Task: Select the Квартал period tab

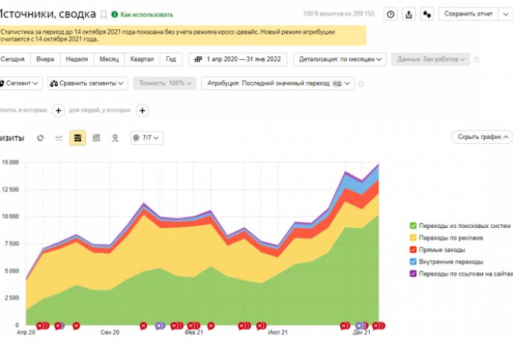Action: [142, 60]
